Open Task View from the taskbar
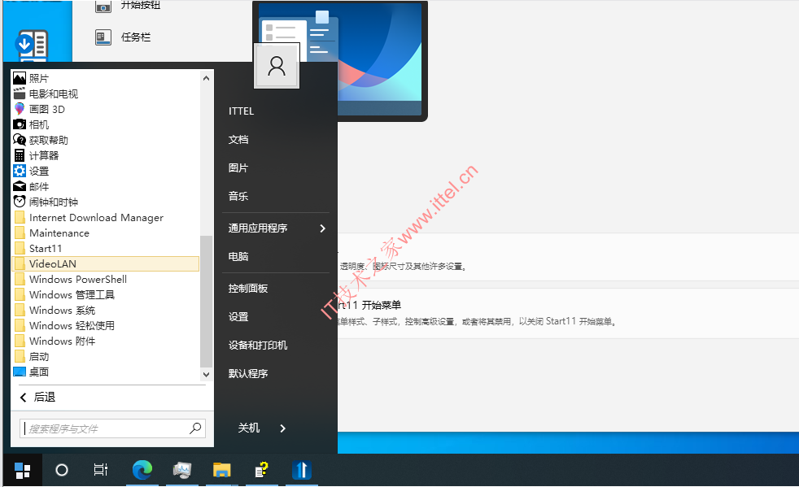799x487 pixels. pos(101,470)
